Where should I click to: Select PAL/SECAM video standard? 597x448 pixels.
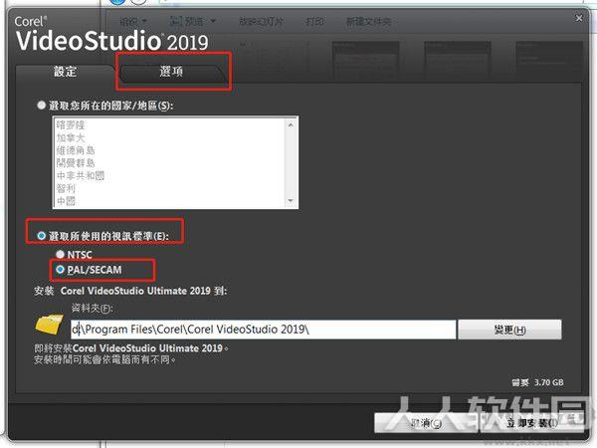[x=60, y=270]
